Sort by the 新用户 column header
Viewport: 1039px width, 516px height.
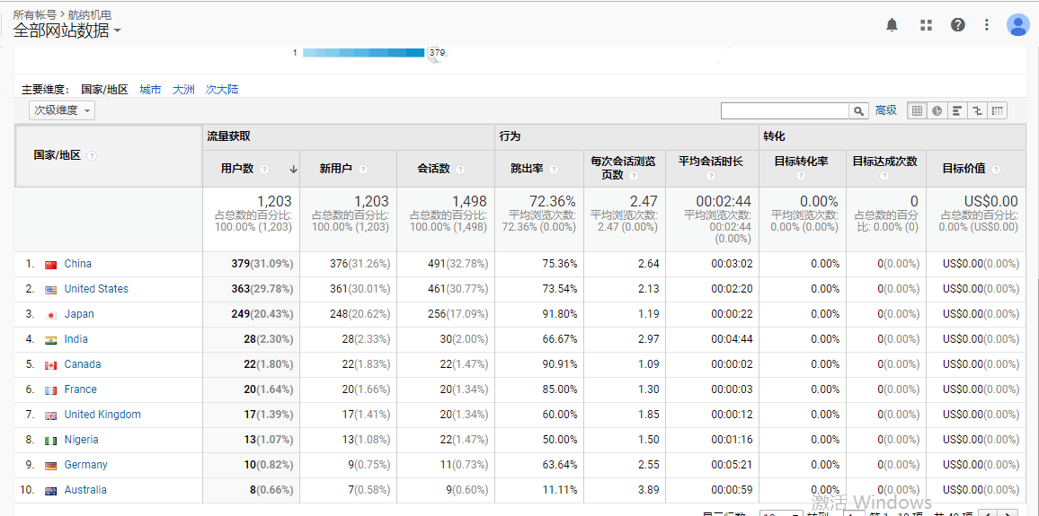tap(335, 170)
